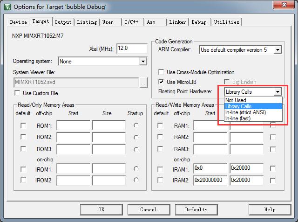This screenshot has height=222, width=298.
Task: Check the ROM3 default checkbox
Action: tap(23, 149)
